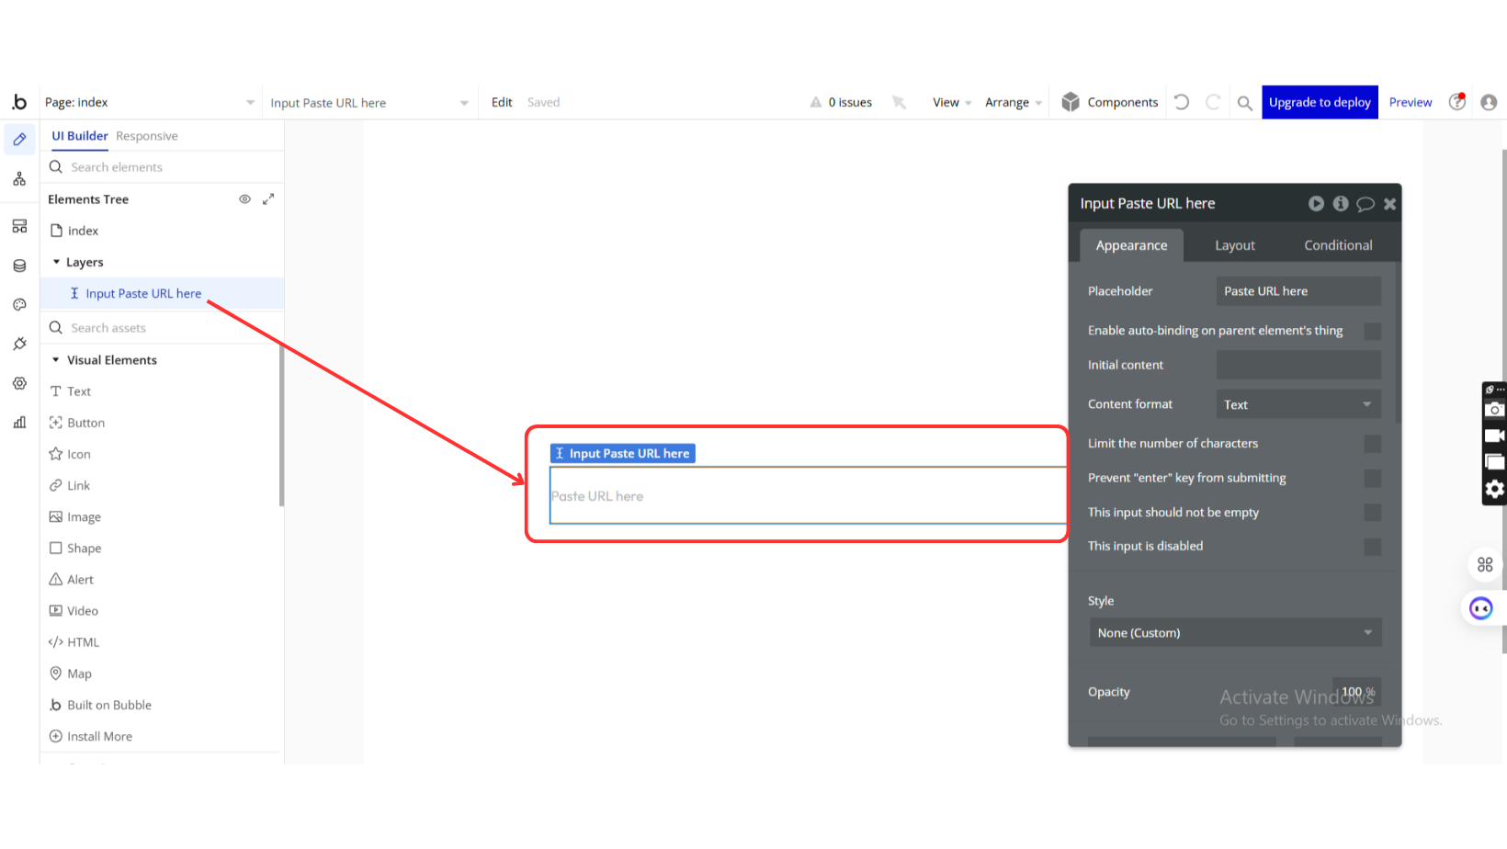
Task: Open the Plugins tab icon
Action: [19, 344]
